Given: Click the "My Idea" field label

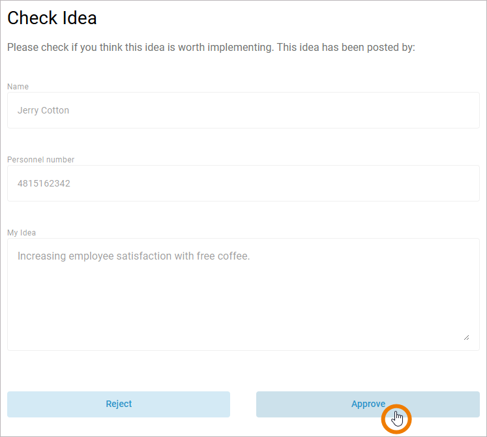Looking at the screenshot, I should pos(22,233).
